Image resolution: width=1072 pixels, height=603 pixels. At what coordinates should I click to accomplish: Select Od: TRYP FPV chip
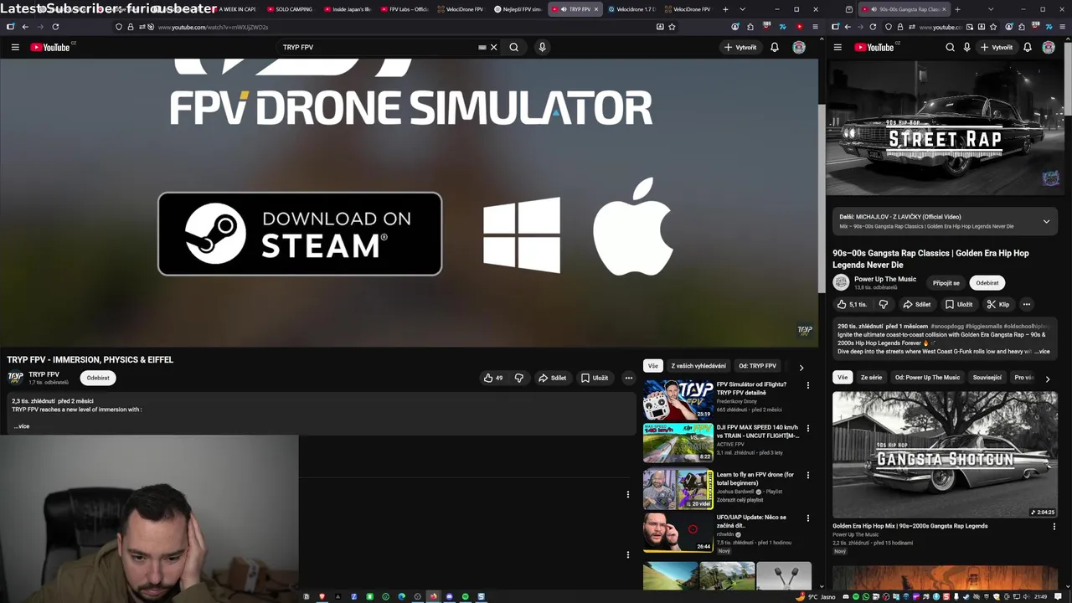pyautogui.click(x=758, y=366)
